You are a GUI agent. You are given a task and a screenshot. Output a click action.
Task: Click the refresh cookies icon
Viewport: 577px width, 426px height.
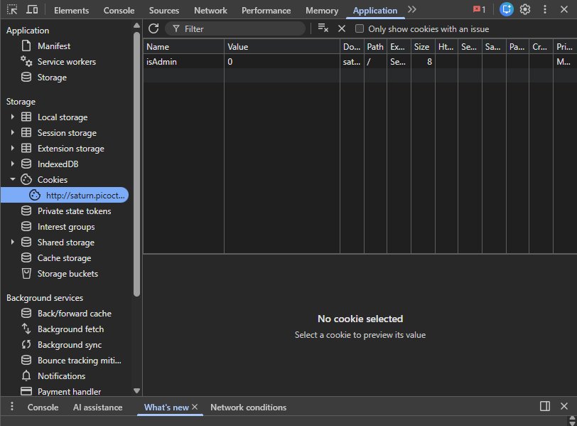pos(153,28)
